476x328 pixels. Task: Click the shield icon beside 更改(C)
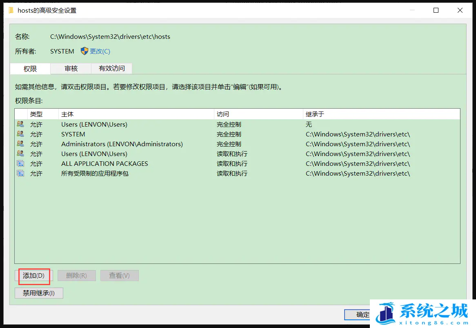[x=85, y=51]
